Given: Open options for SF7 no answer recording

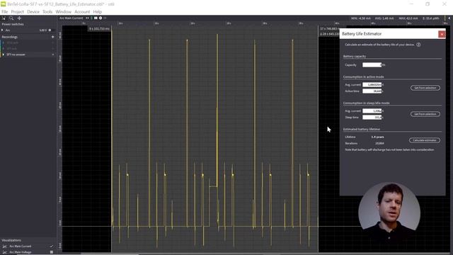Looking at the screenshot, I should (x=53, y=55).
